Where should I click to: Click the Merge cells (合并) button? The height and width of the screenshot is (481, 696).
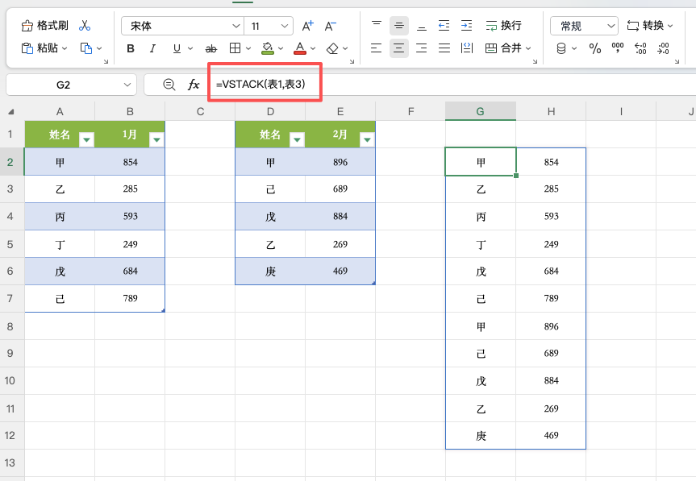pyautogui.click(x=503, y=48)
